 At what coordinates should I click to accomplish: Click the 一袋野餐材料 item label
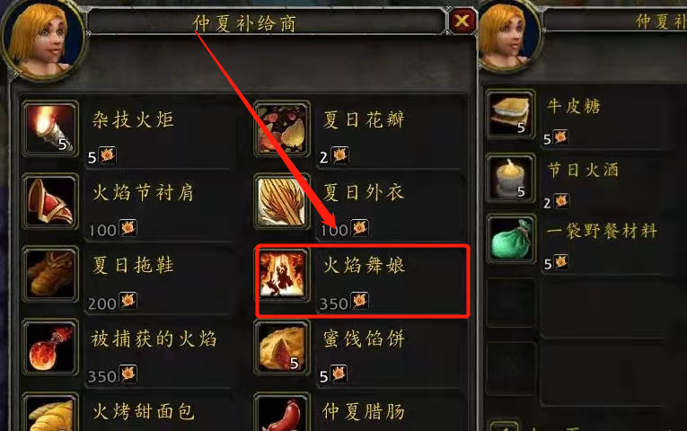click(601, 231)
